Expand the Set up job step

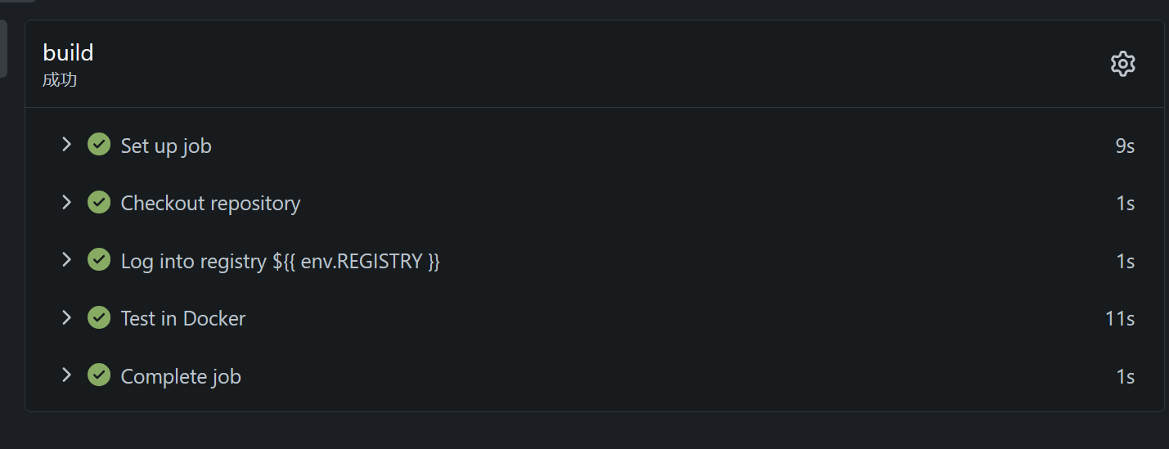(66, 145)
